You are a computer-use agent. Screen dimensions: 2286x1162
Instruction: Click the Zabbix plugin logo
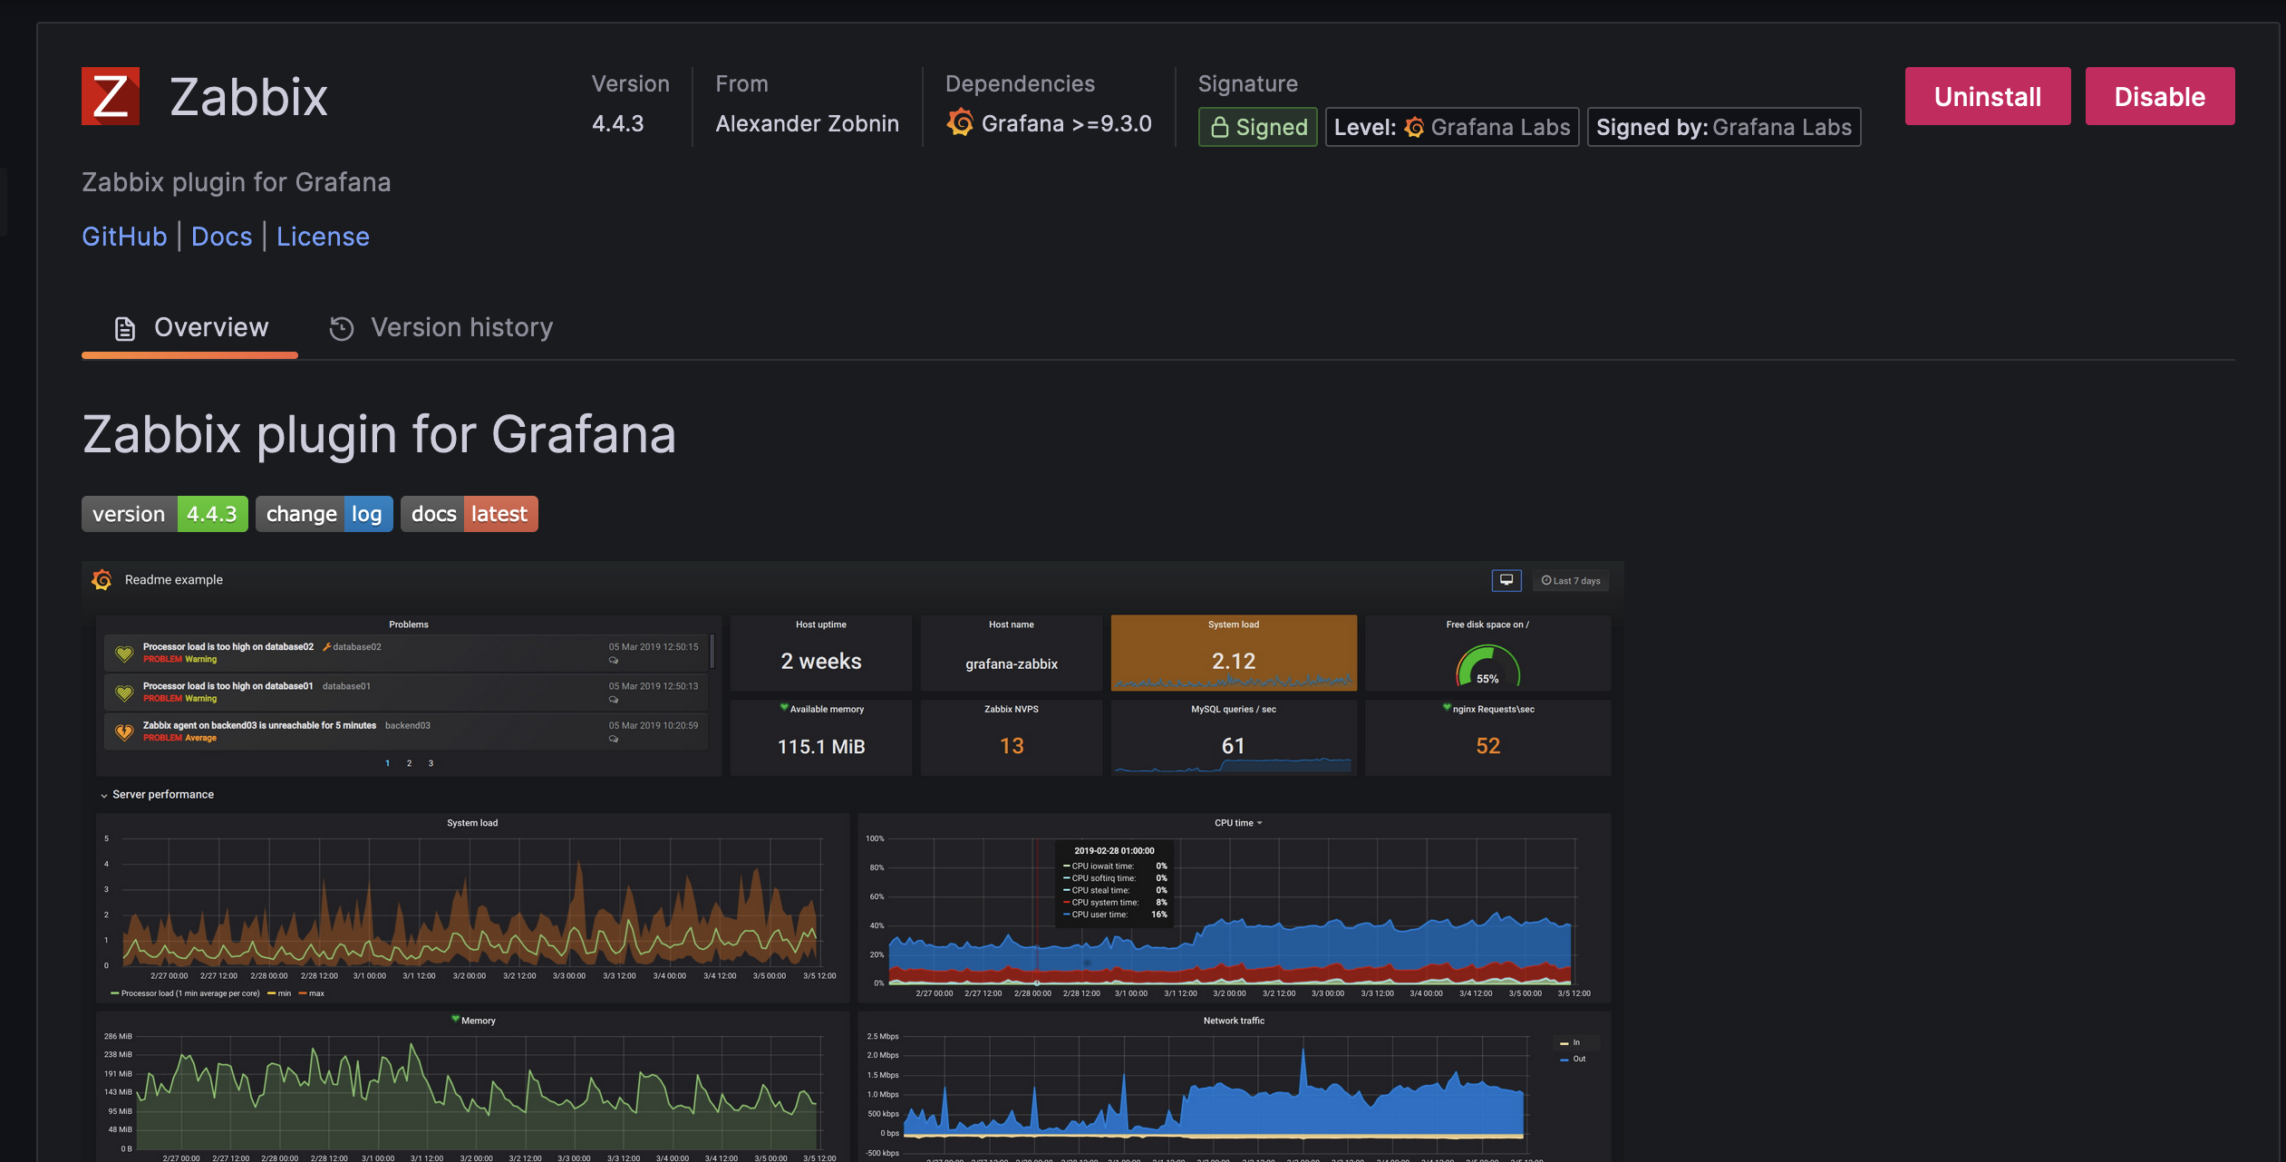point(110,95)
